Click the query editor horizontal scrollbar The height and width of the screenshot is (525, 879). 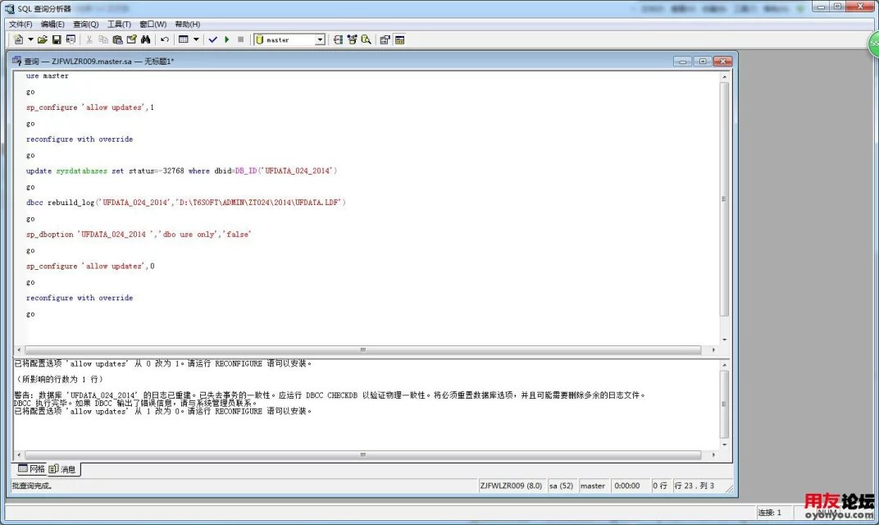361,350
